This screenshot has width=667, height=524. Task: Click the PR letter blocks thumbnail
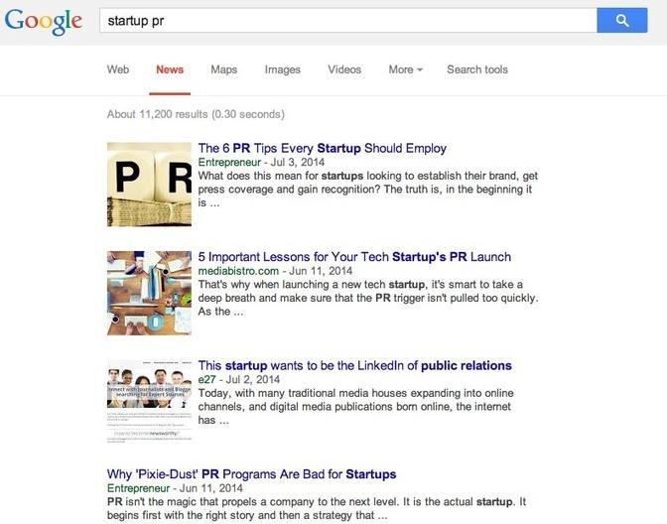(x=149, y=184)
